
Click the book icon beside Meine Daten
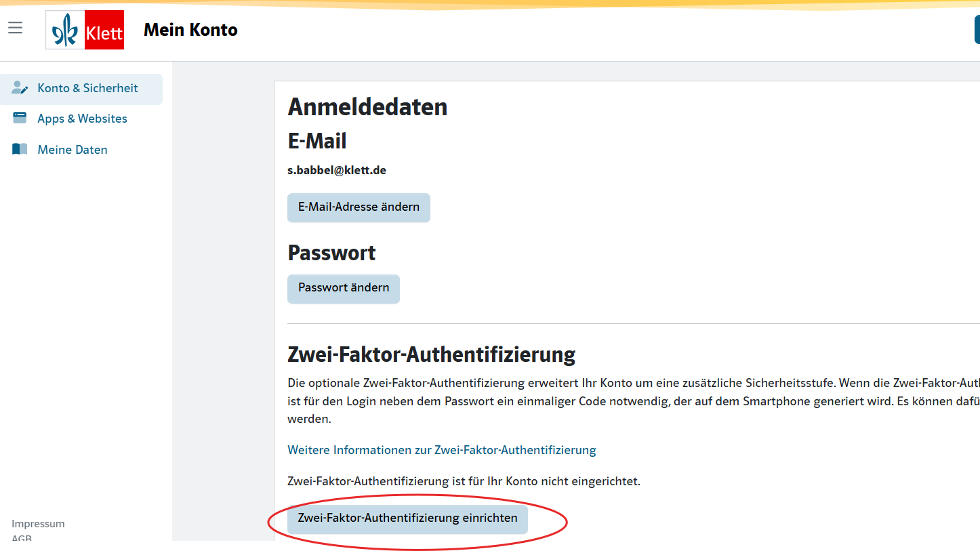pos(20,150)
